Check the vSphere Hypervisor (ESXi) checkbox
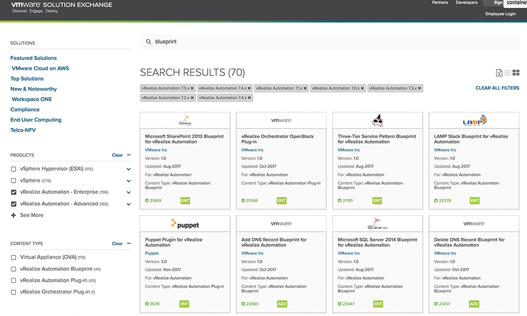527x316 pixels. pyautogui.click(x=14, y=169)
